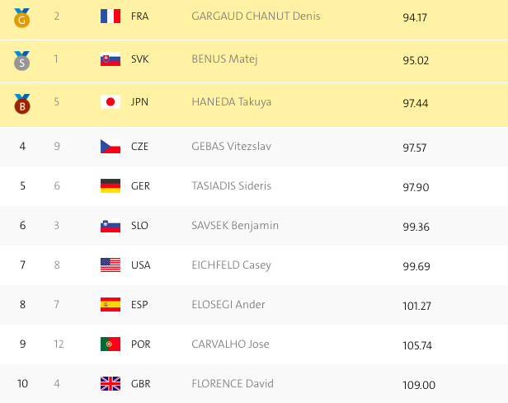Click the bronze medal icon
The height and width of the screenshot is (403, 508).
[22, 104]
